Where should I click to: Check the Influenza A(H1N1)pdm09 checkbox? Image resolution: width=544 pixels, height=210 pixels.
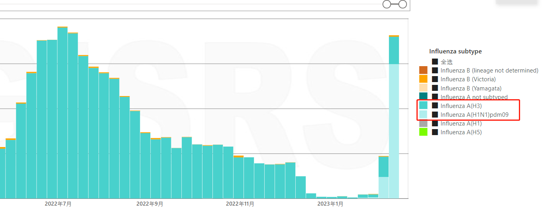[435, 115]
